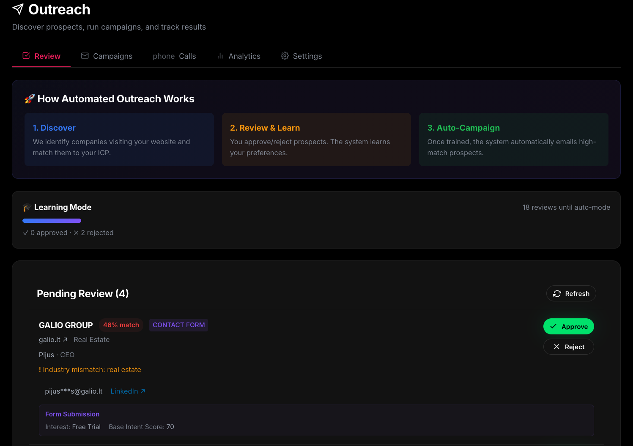Click the circular refresh icon in Refresh button

coord(557,293)
